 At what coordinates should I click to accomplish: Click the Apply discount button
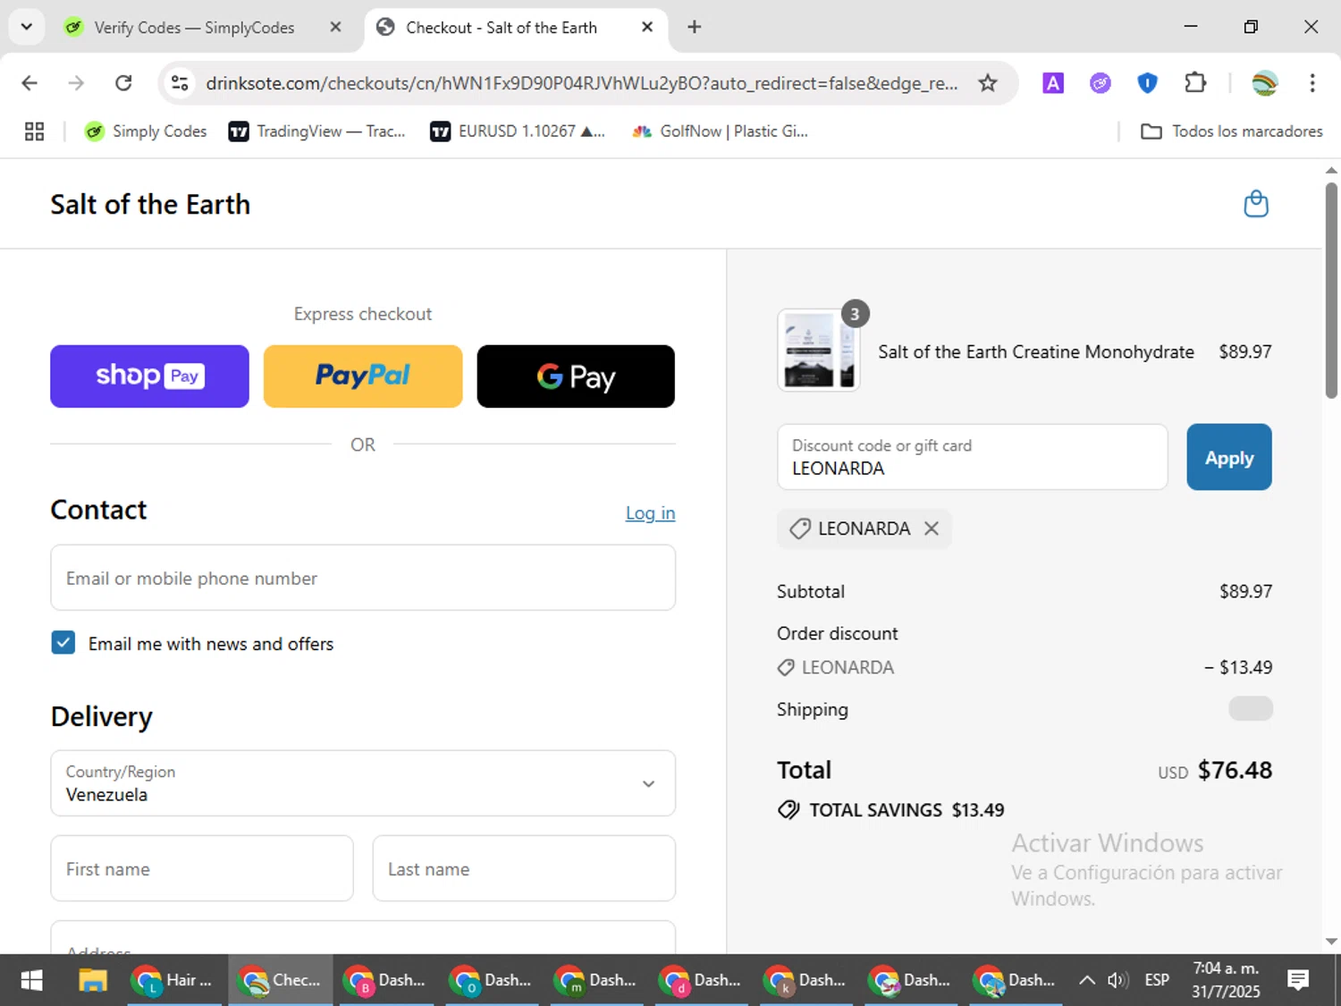point(1229,457)
